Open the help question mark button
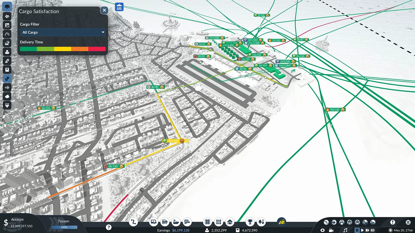The width and height of the screenshot is (415, 233). point(109,227)
